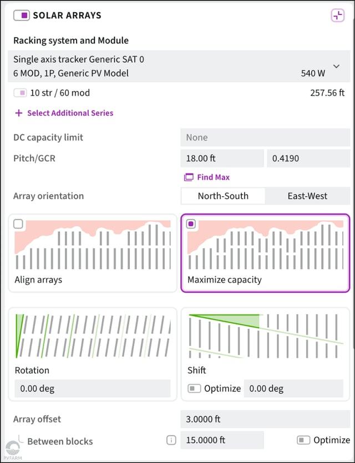Collapse the Solar Arrays panel icon

pos(338,15)
